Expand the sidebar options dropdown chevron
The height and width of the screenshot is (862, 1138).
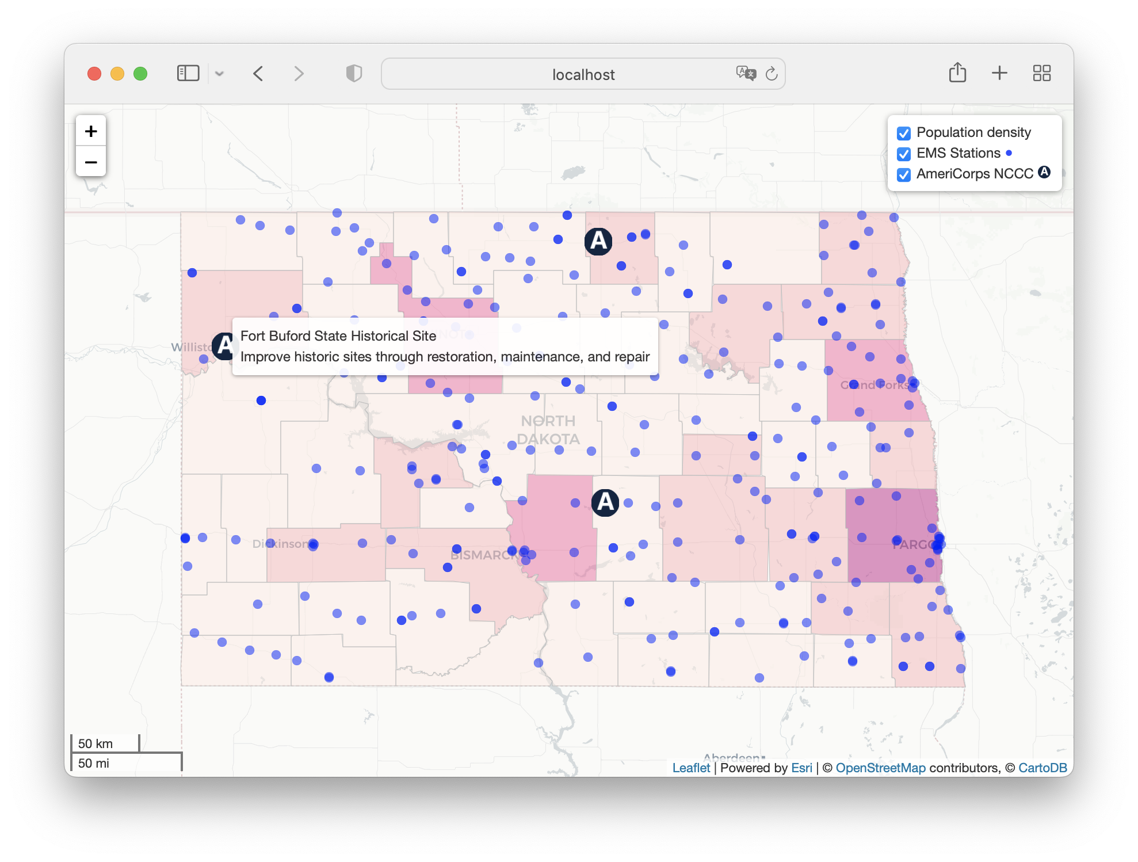point(219,74)
